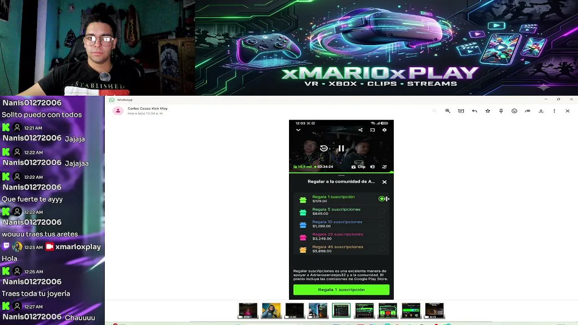578x325 pixels.
Task: Open the first video thumbnail labeled 0:26
Action: point(248,311)
